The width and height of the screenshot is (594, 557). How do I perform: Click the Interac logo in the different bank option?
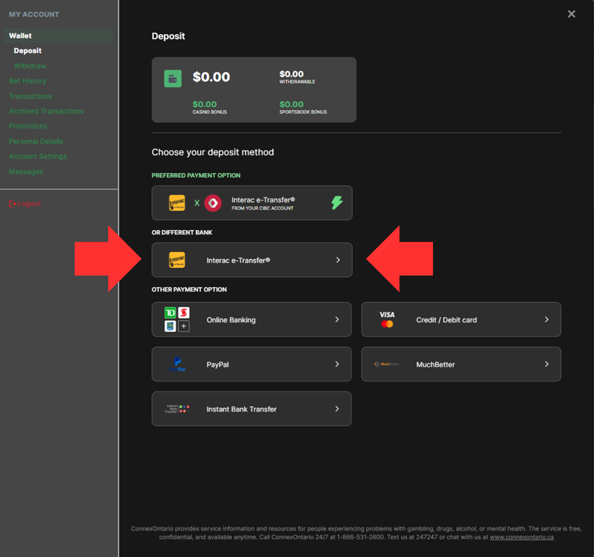coord(177,260)
